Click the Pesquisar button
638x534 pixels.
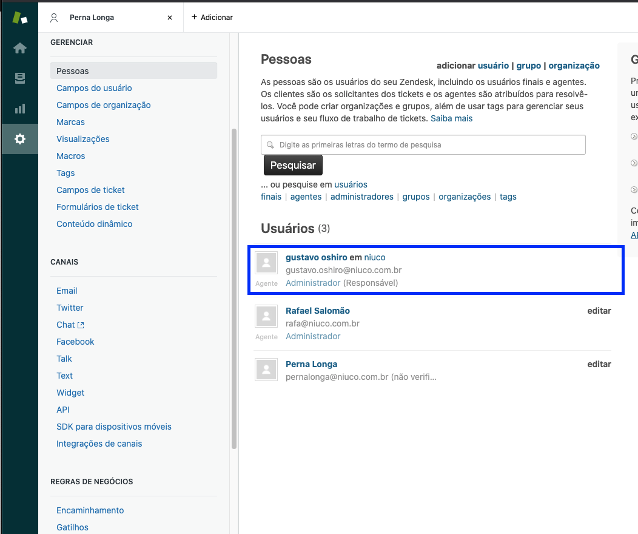coord(293,165)
